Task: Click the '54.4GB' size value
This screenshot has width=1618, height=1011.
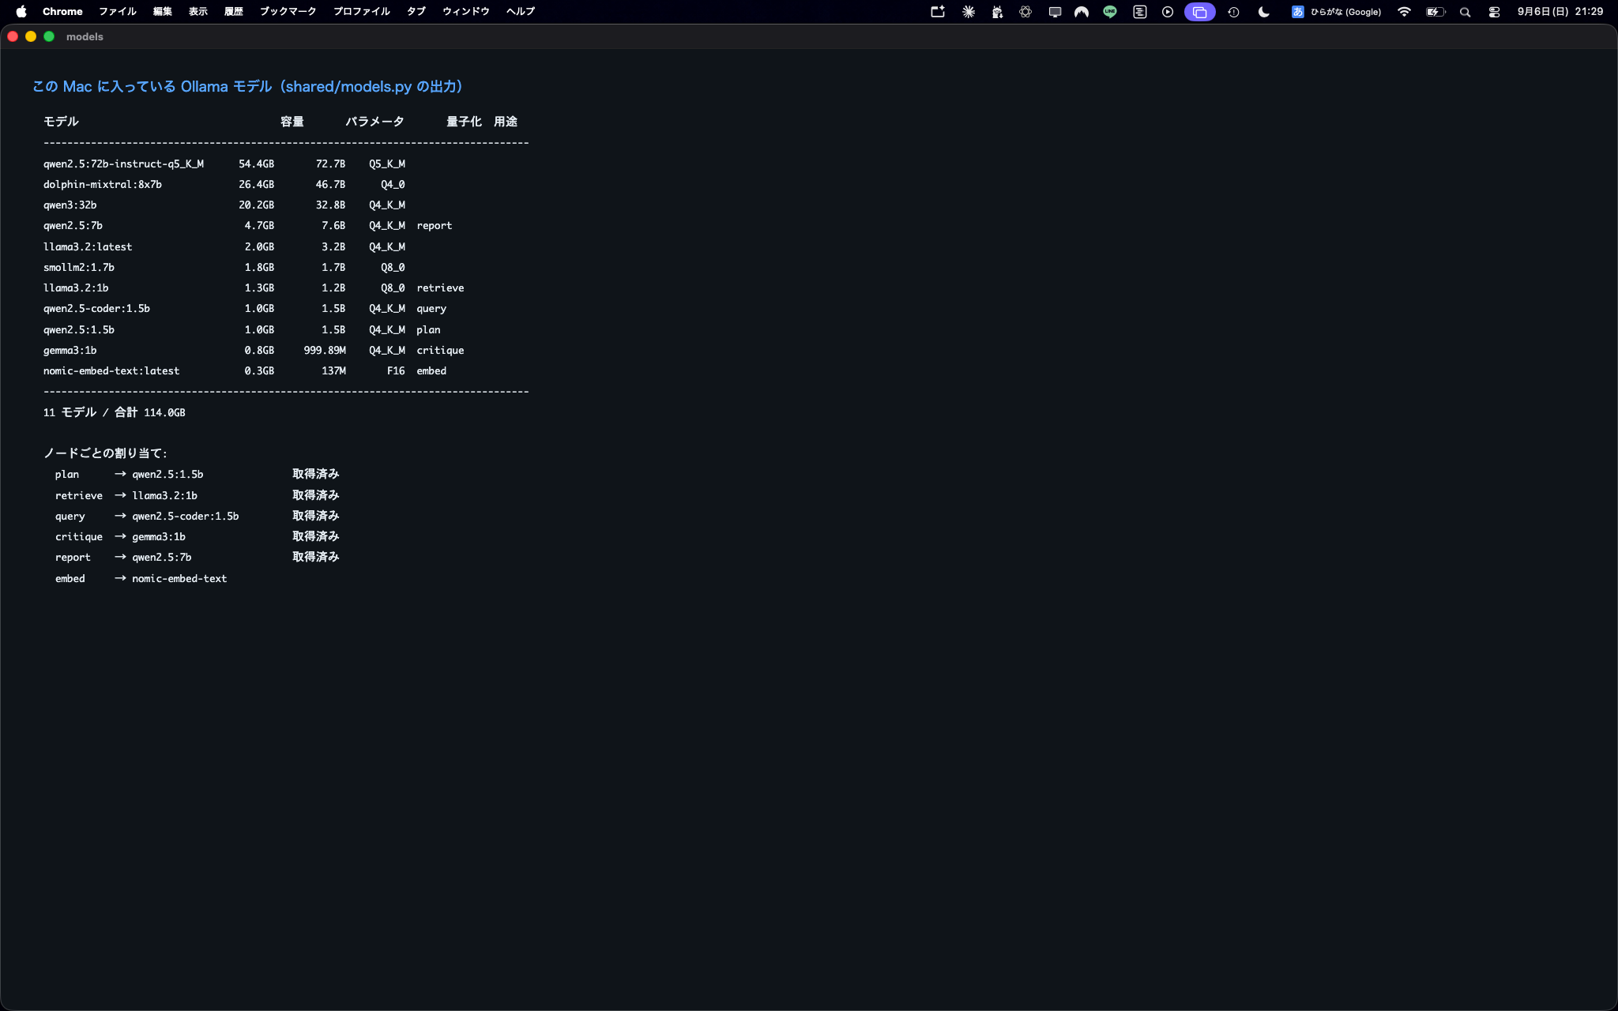Action: (x=257, y=164)
